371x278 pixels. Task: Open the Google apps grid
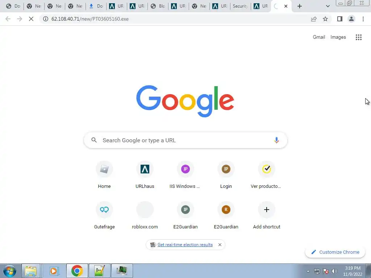pyautogui.click(x=358, y=37)
